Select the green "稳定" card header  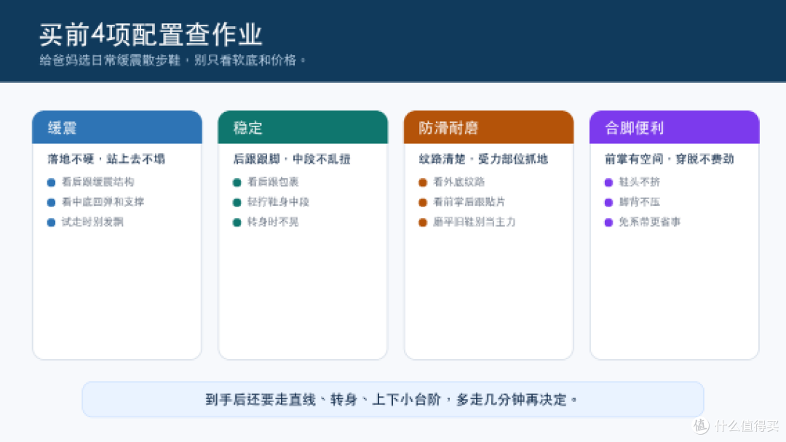pos(303,128)
